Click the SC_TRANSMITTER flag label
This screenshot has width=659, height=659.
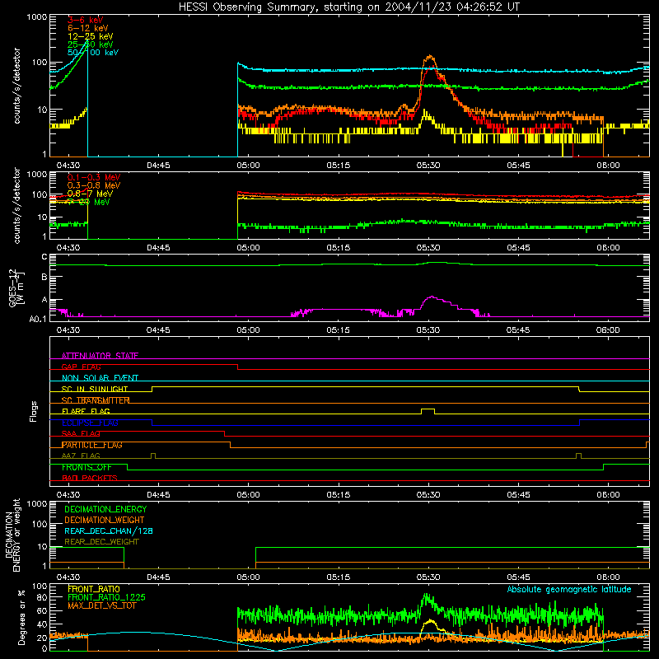click(x=96, y=400)
